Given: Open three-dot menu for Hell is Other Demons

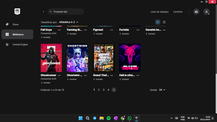Looking at the screenshot, I should [x=138, y=75].
